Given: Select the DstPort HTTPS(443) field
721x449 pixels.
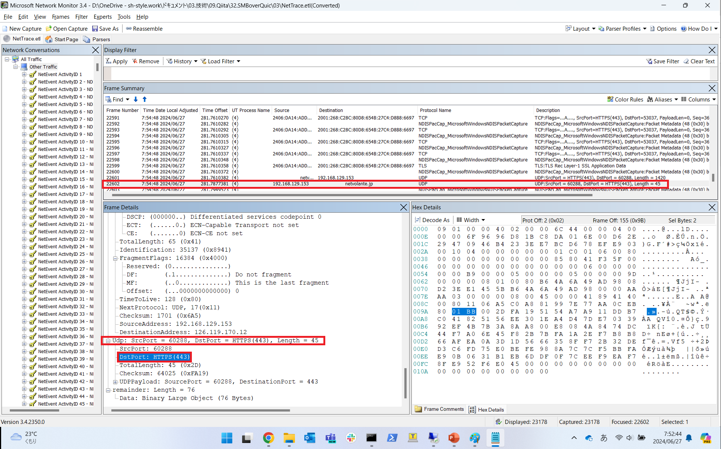Looking at the screenshot, I should (154, 357).
